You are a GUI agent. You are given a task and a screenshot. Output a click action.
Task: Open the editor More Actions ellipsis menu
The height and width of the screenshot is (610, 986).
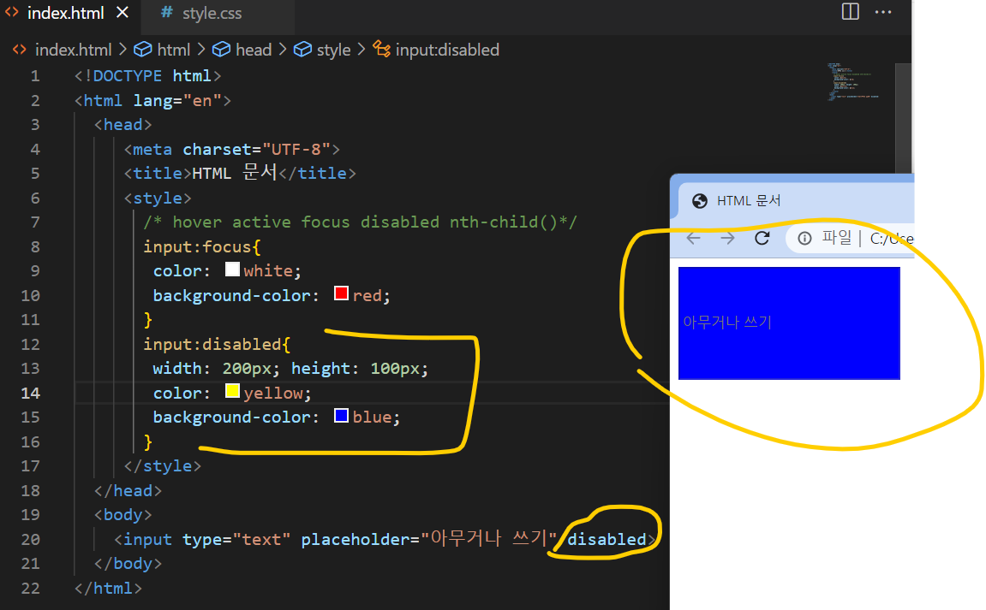coord(883,12)
